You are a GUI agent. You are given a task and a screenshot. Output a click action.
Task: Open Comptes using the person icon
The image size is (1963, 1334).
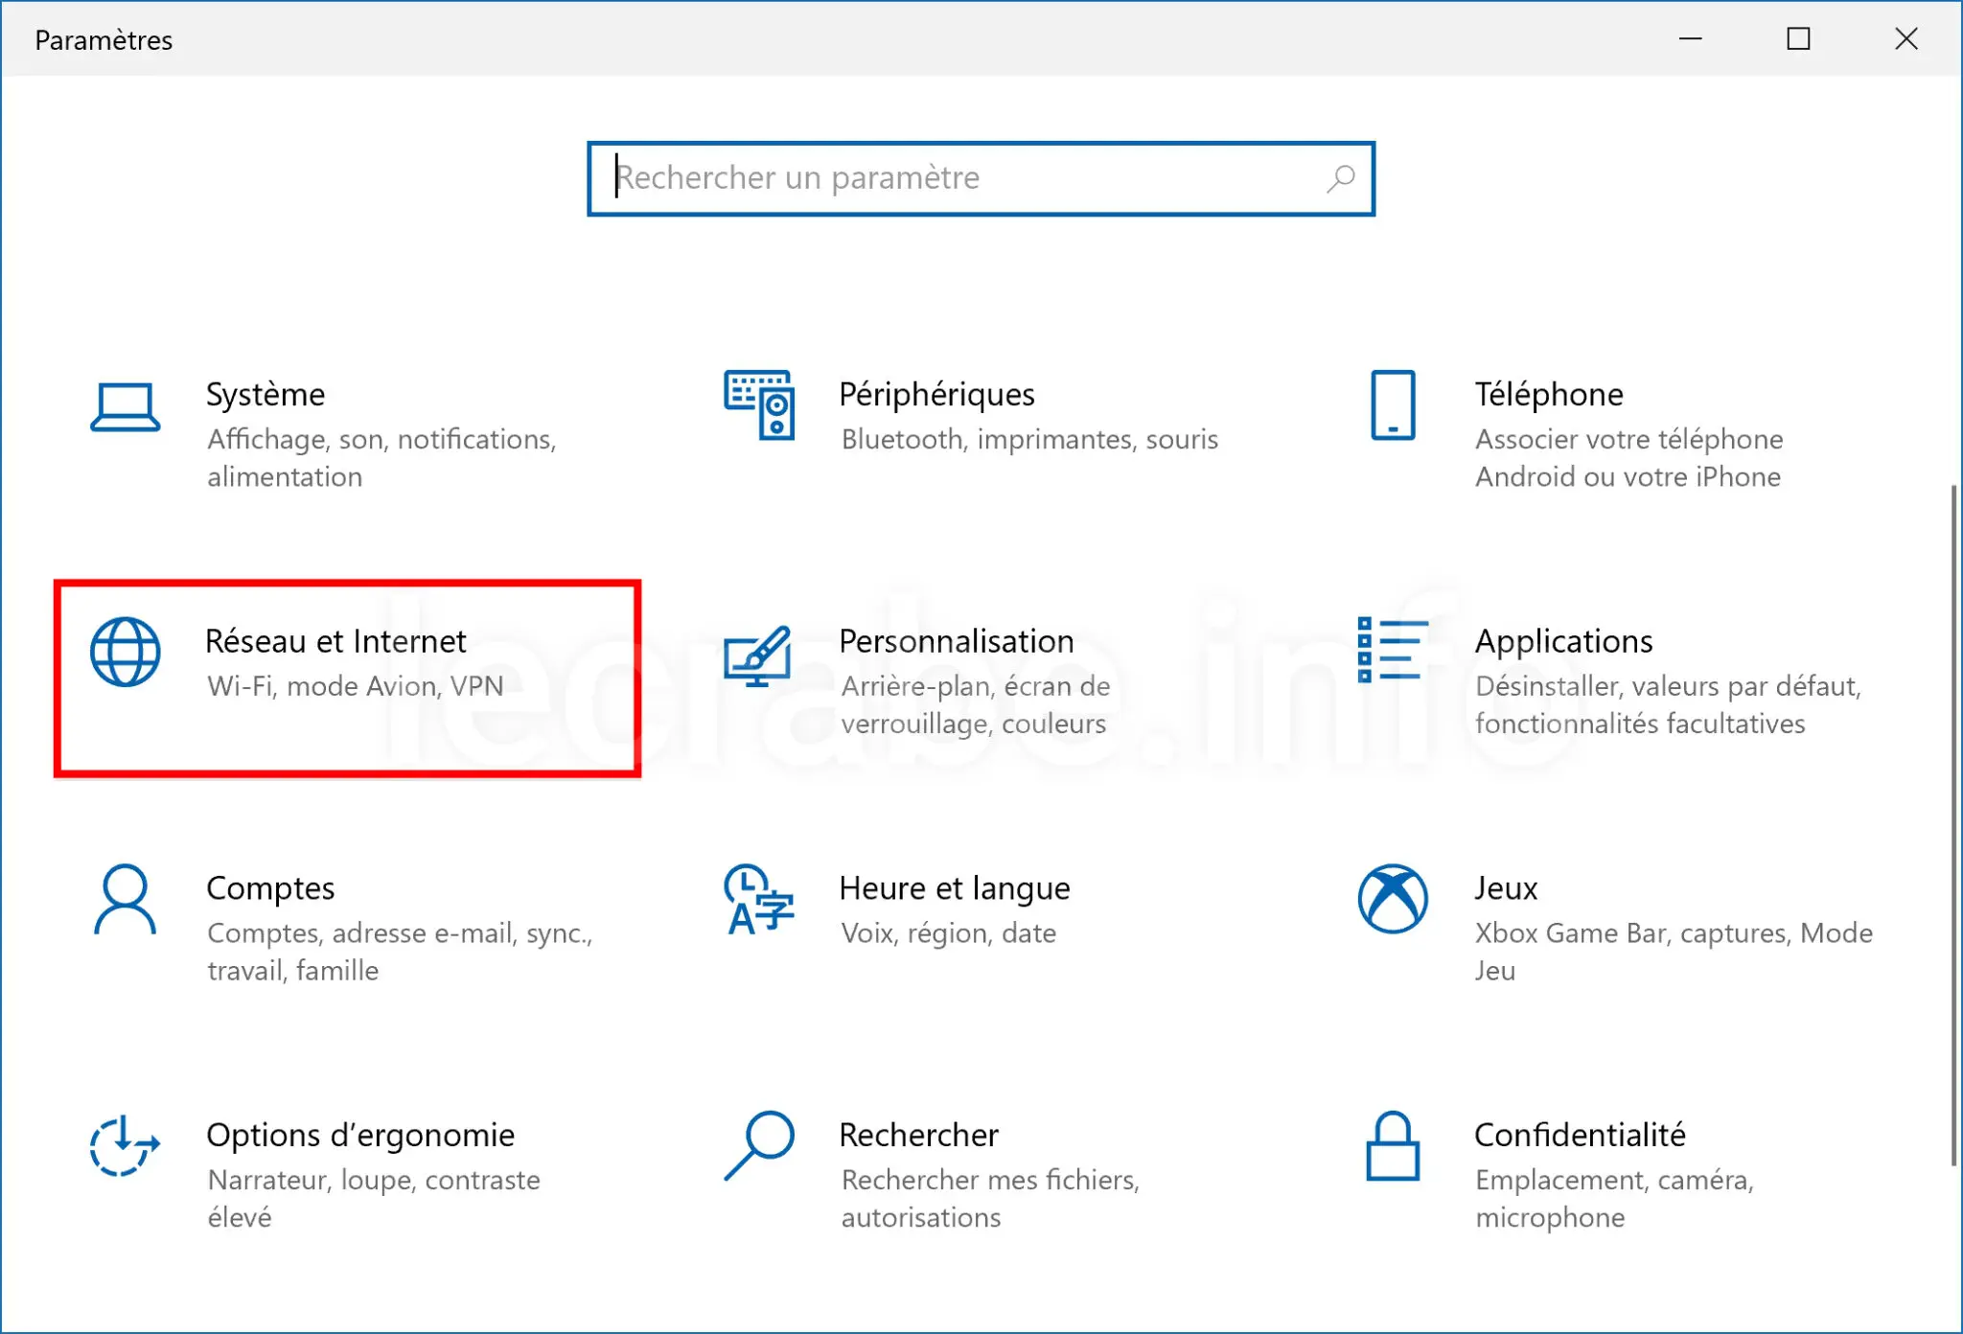[124, 902]
